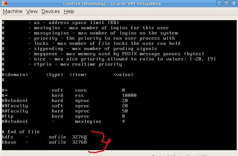Open the Devices menu
Image resolution: width=238 pixels, height=156 pixels.
51,11
